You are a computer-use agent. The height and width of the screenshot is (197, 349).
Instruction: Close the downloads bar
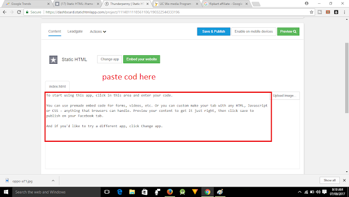tap(344, 180)
